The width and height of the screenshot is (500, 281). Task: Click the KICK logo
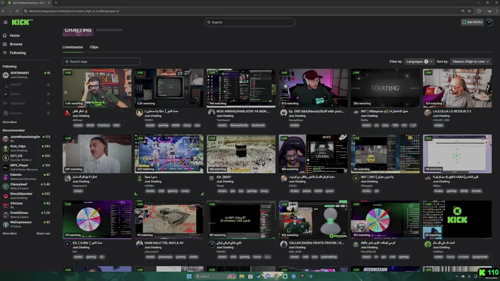coord(22,22)
